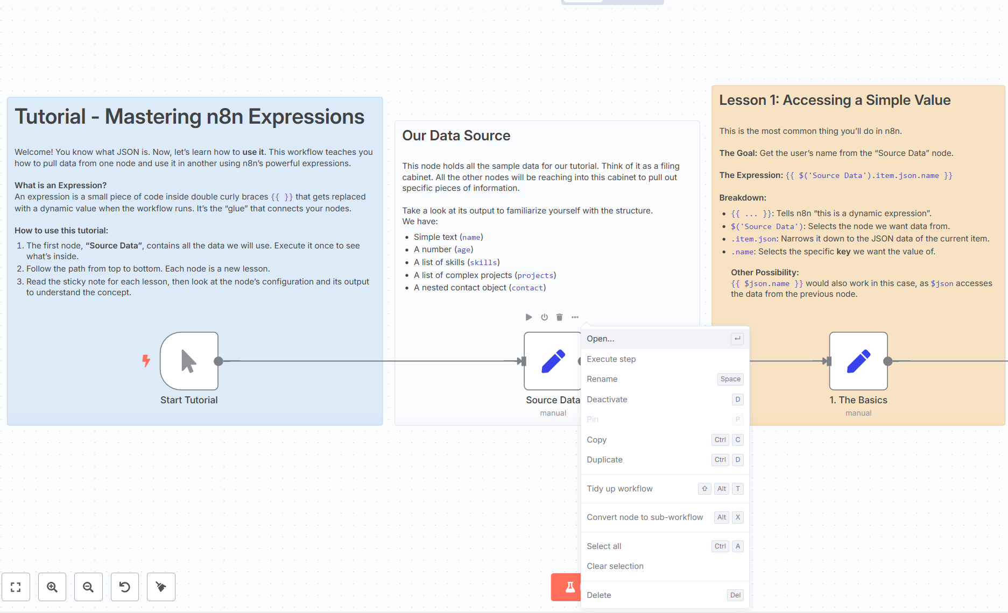Open the three-dot node options
1008x613 pixels.
point(575,317)
